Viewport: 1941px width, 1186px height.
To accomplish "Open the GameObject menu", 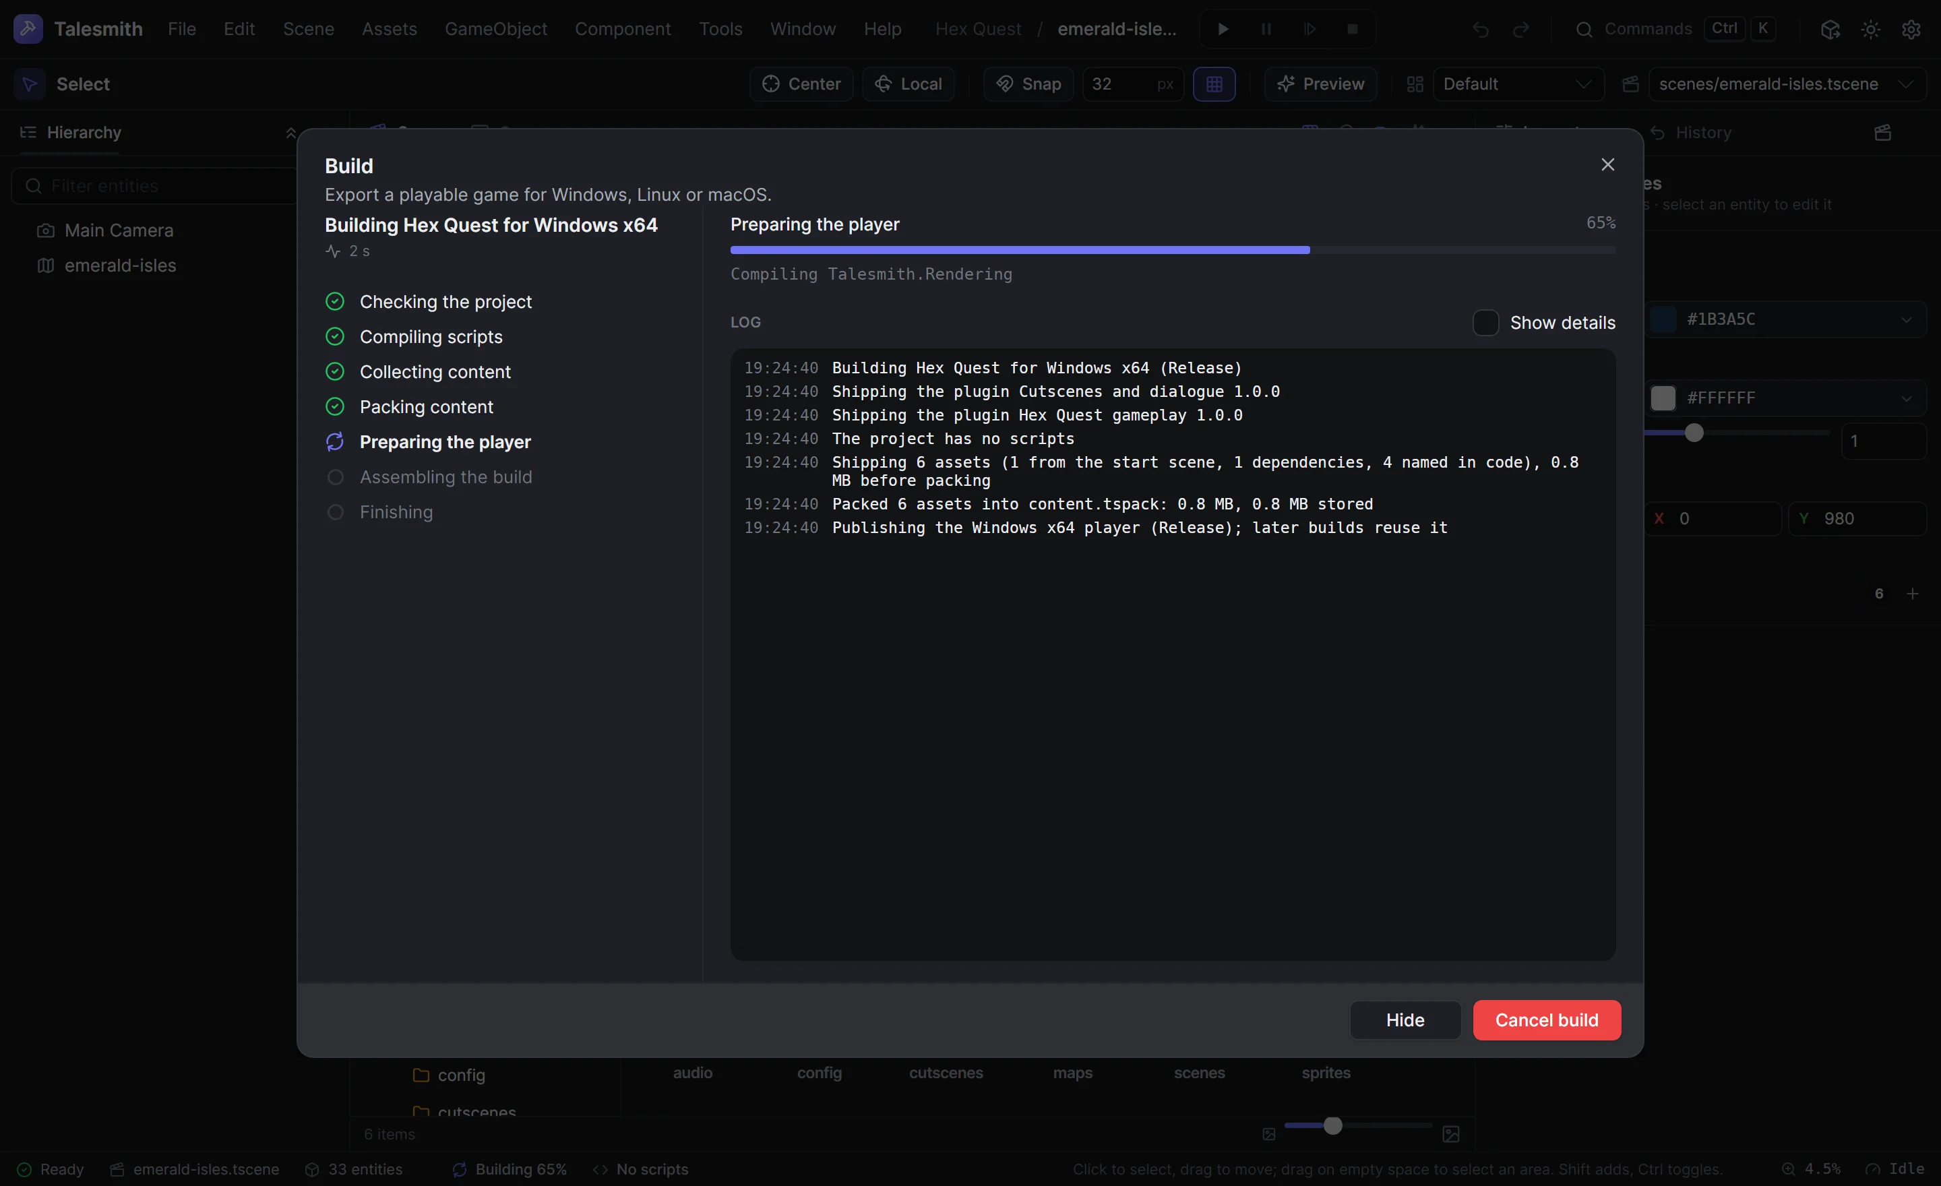I will [495, 29].
